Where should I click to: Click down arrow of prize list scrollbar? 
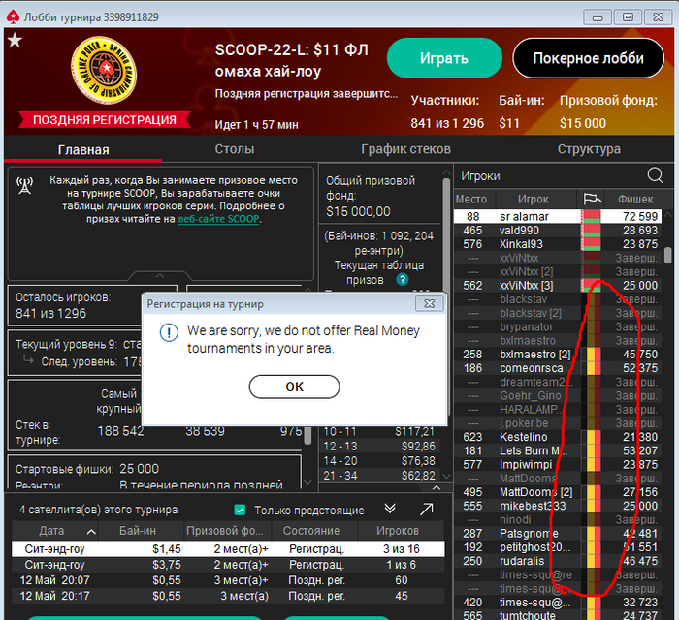pyautogui.click(x=446, y=476)
